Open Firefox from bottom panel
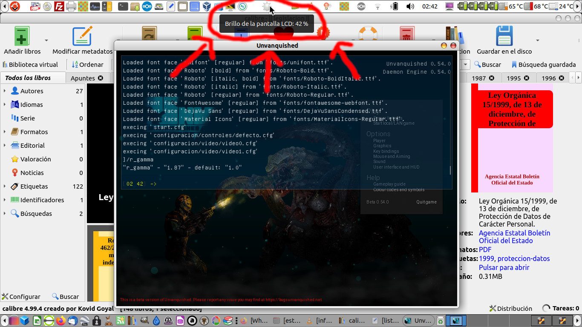Viewport: 582px width, 327px height. 60,321
